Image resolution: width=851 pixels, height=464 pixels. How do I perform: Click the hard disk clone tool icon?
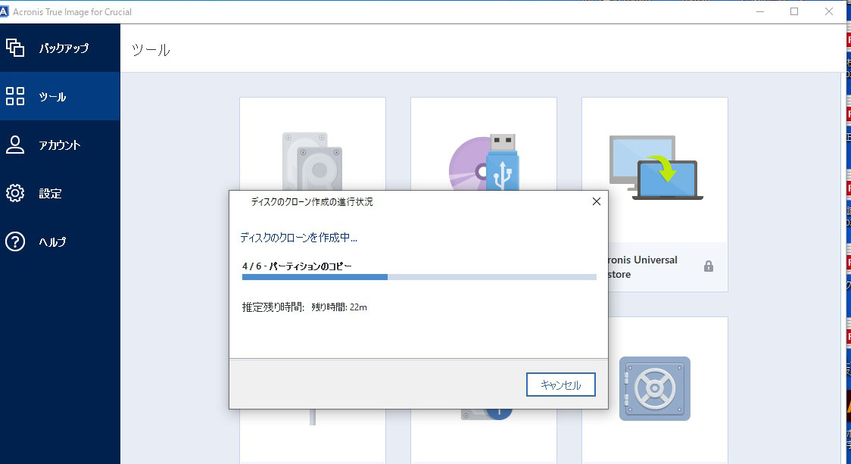pos(313,161)
